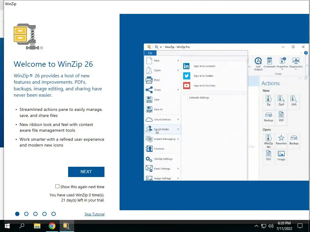
Task: Open LinkedIn Settings entry
Action: (199, 98)
